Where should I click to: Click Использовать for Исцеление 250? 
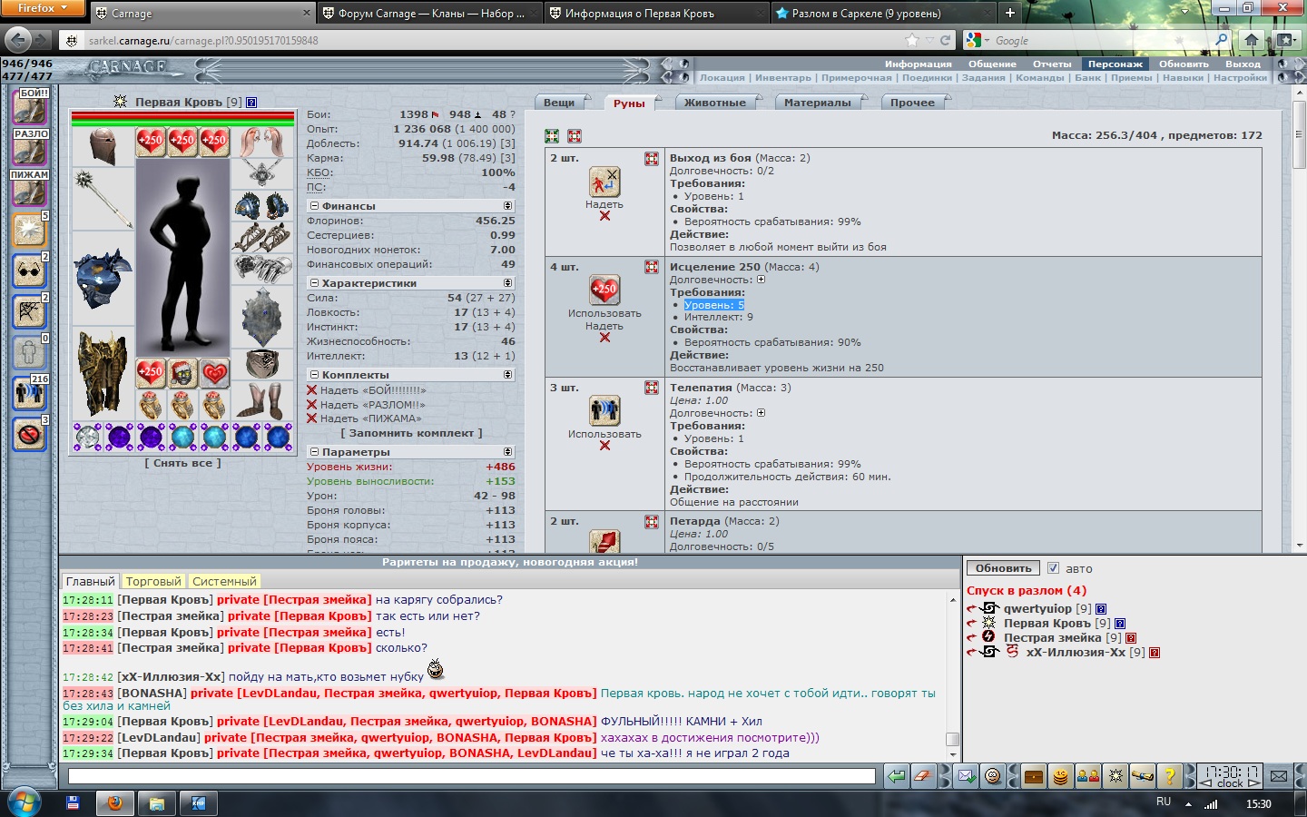click(604, 313)
